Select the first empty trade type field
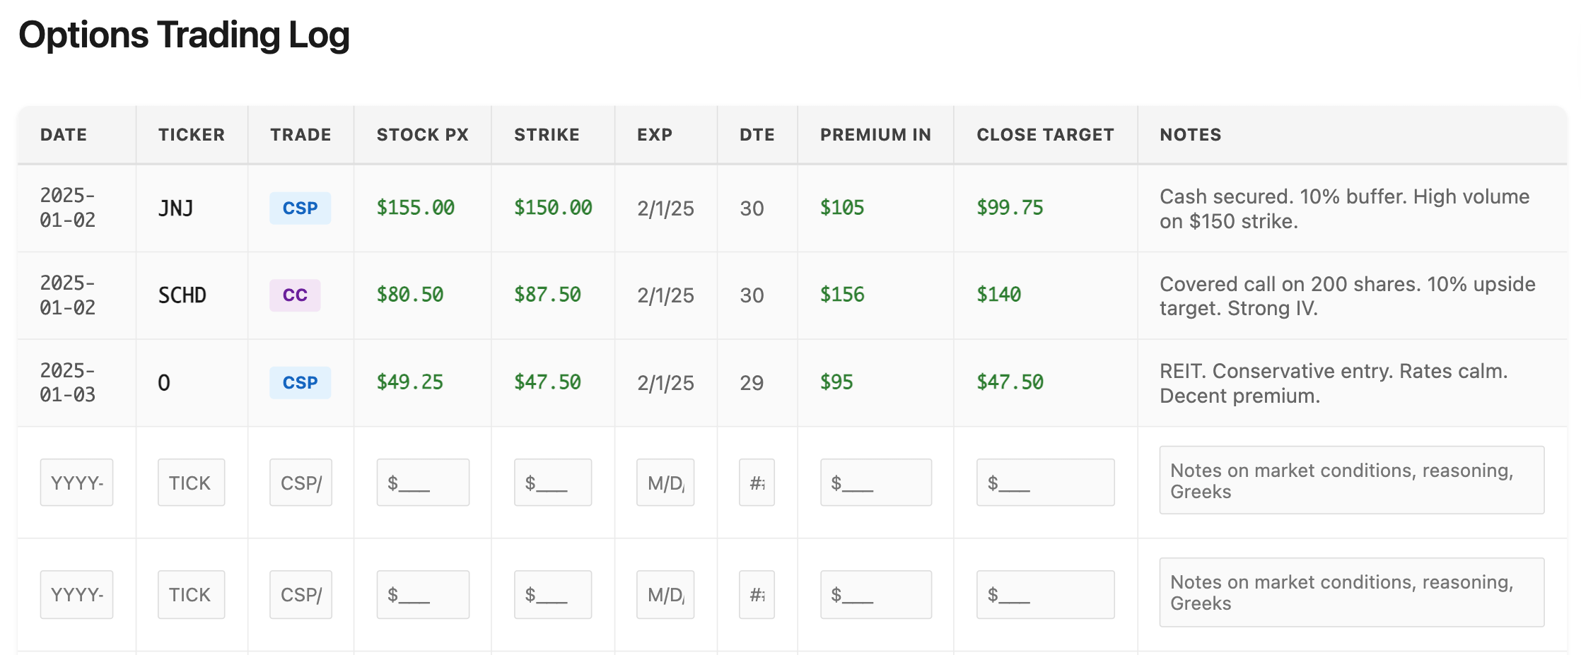Viewport: 1581px width, 655px height. point(301,483)
